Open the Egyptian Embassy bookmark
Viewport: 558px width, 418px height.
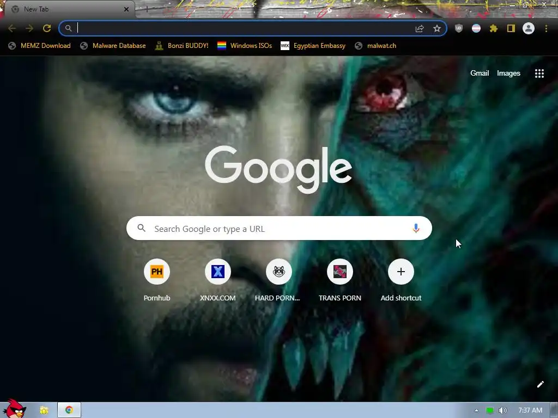pyautogui.click(x=313, y=46)
